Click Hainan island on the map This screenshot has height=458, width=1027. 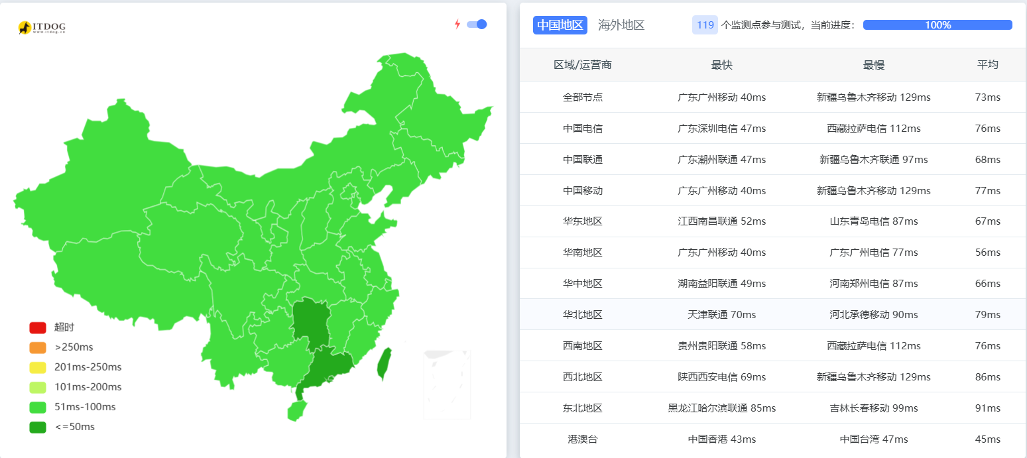tap(296, 411)
